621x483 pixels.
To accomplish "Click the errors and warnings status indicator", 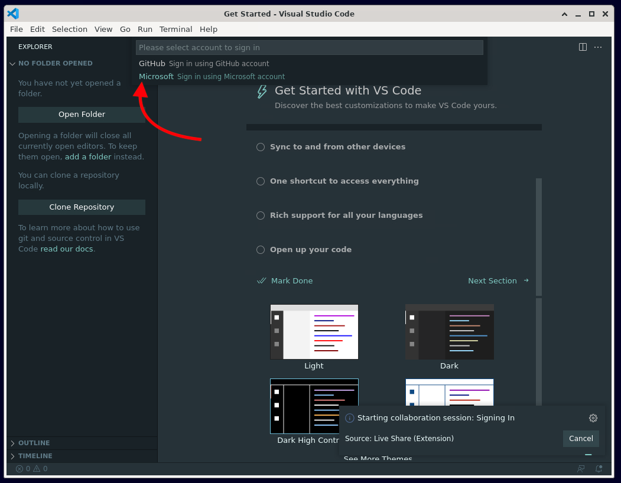I will coord(32,469).
